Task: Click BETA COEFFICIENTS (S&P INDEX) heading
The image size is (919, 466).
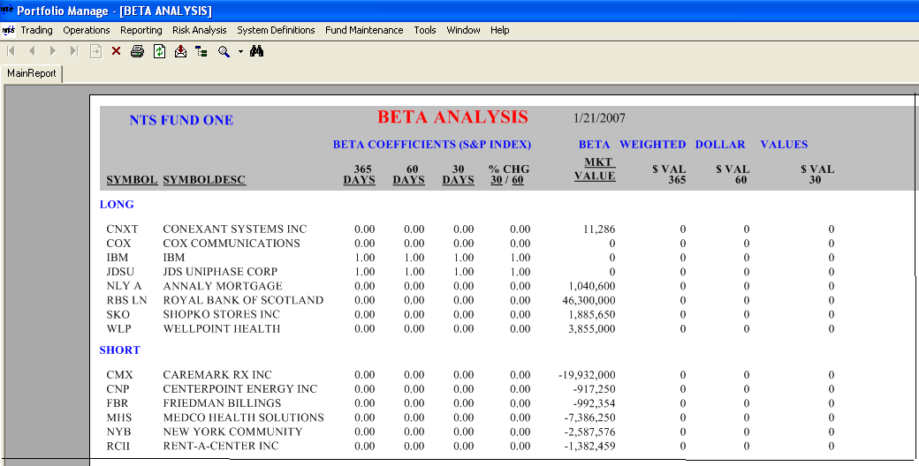Action: (x=432, y=144)
